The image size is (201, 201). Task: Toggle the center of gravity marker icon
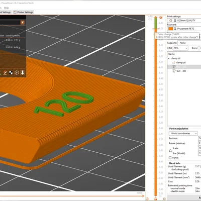point(11,72)
